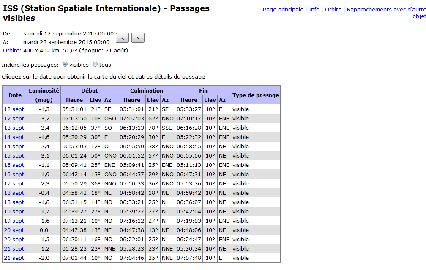Click start time 06:01:24

[74, 155]
